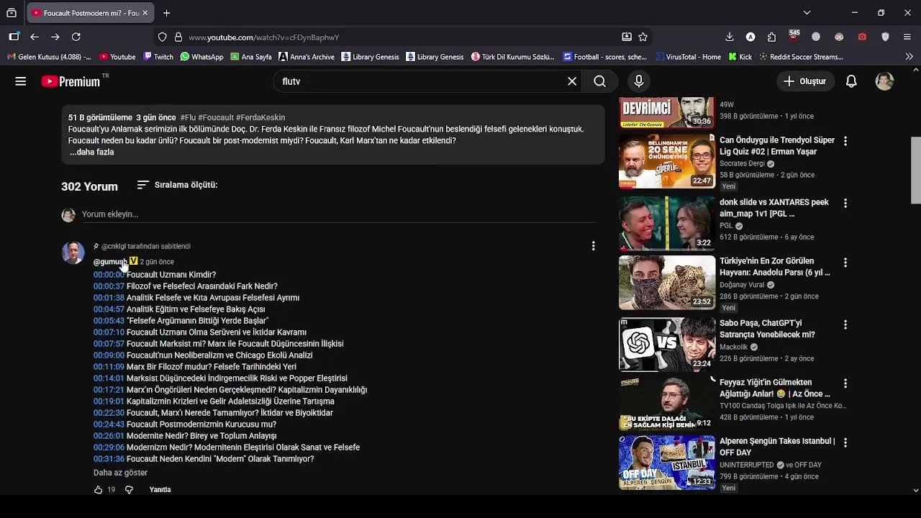Bookmark this page with star icon

click(643, 37)
